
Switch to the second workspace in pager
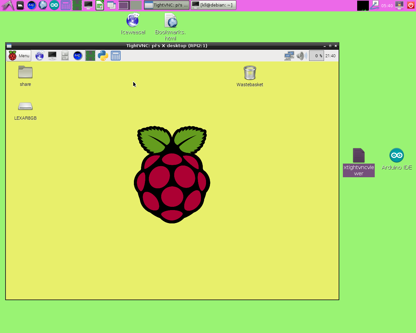pos(136,5)
